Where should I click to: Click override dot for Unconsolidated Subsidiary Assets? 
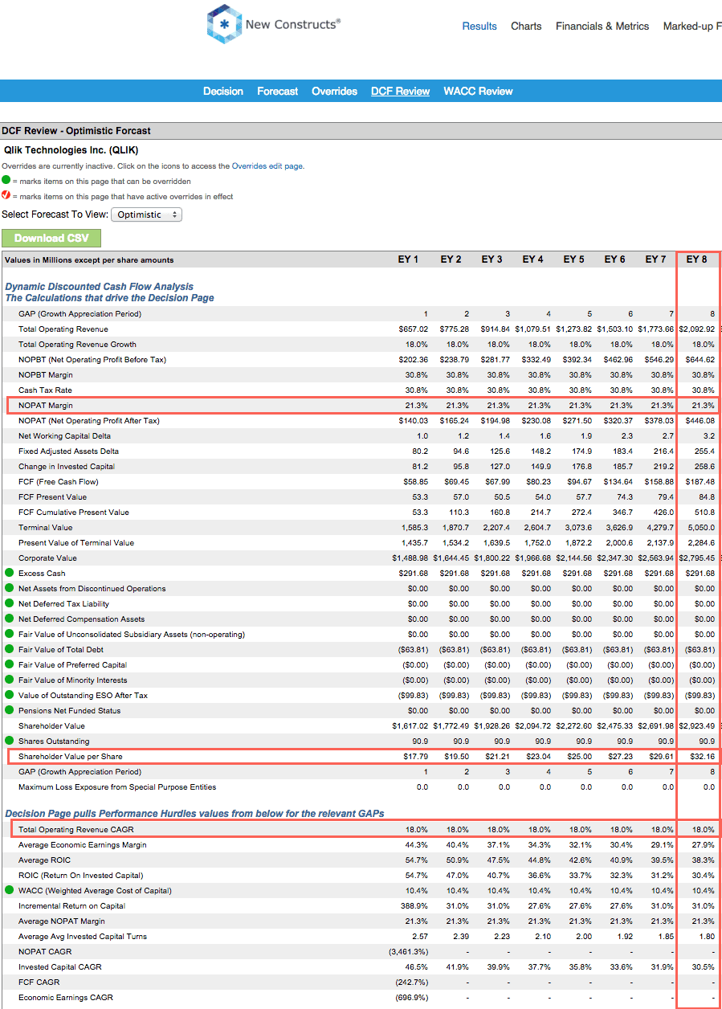[x=10, y=634]
